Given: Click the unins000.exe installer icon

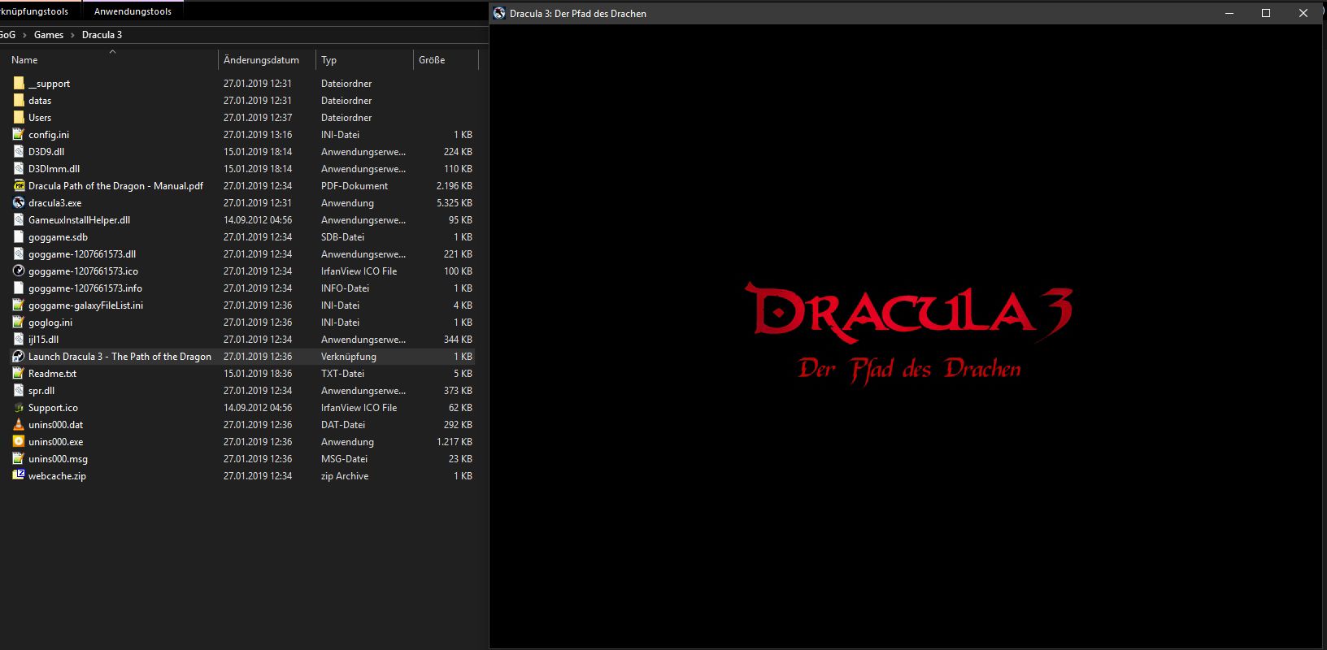Looking at the screenshot, I should tap(19, 442).
